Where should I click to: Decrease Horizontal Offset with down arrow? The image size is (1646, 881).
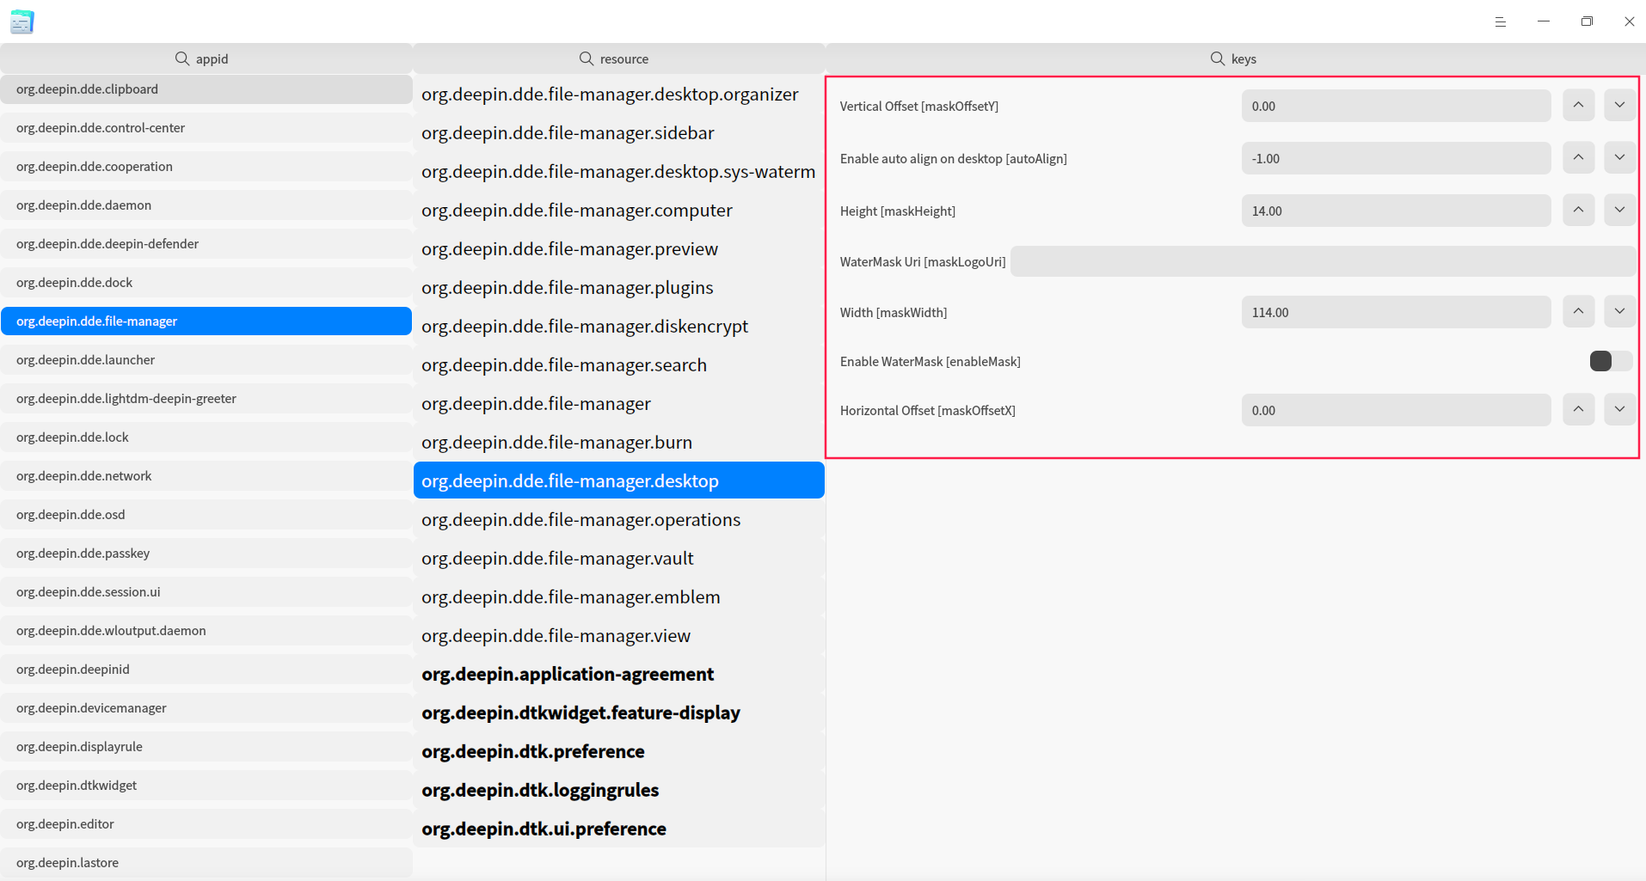coord(1619,410)
